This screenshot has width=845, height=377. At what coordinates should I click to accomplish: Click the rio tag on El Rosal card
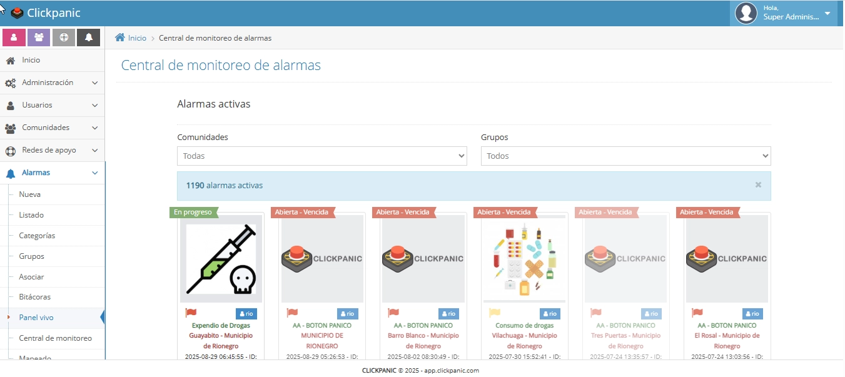tap(752, 314)
